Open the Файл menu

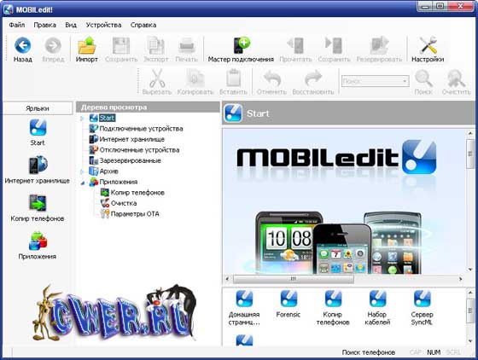click(x=17, y=25)
